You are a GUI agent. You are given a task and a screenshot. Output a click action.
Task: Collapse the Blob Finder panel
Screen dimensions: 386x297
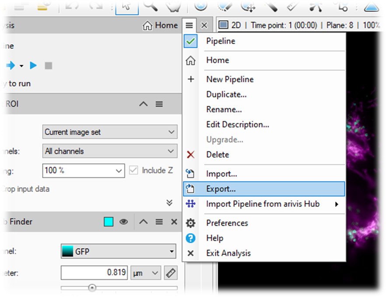click(143, 222)
